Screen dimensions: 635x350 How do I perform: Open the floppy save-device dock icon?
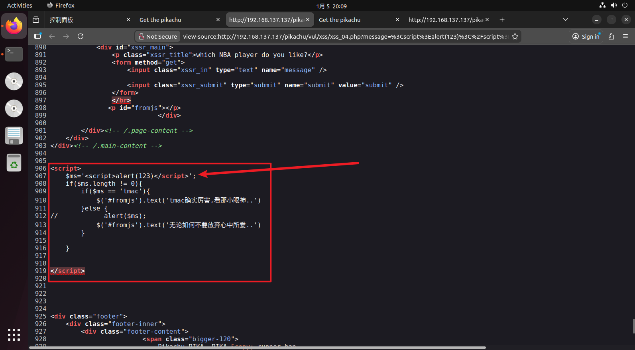click(14, 136)
